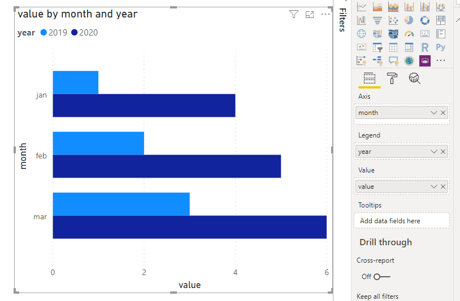460x301 pixels.
Task: Select the Card 123 visualization
Action: [x=425, y=34]
